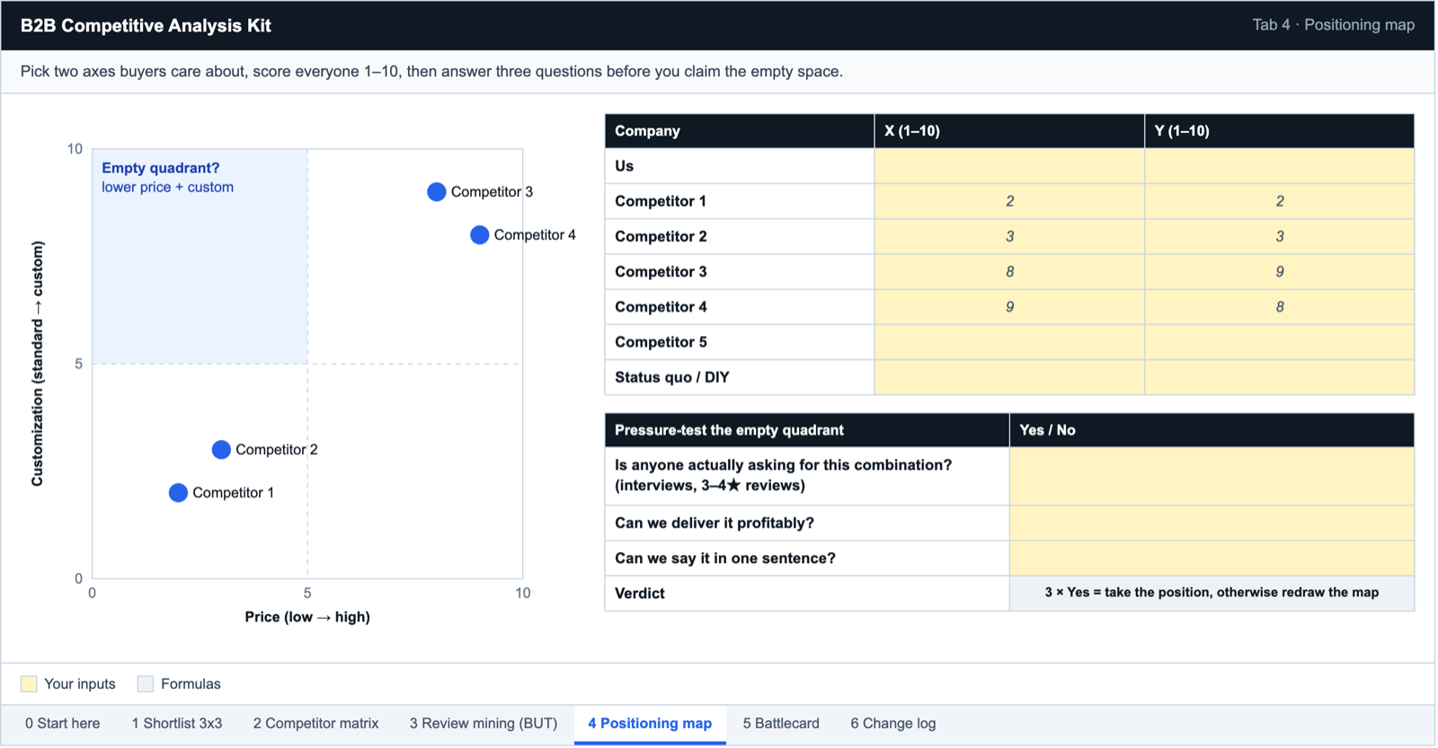Select Competitor 1 X score cell
The height and width of the screenshot is (748, 1438).
1009,201
